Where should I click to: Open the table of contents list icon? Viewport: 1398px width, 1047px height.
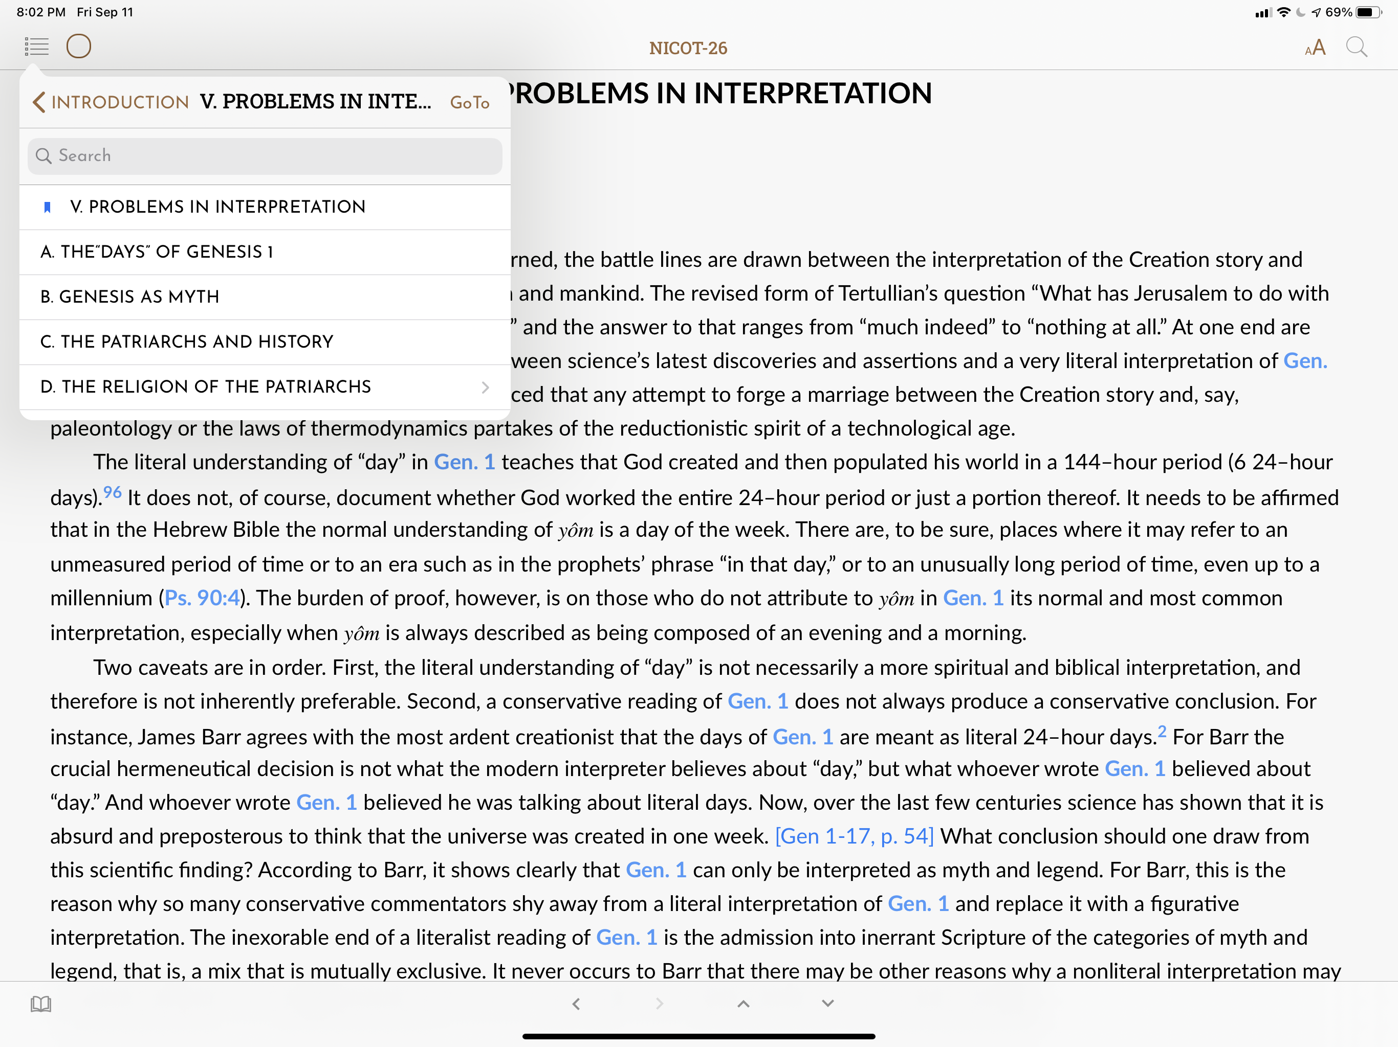[37, 46]
